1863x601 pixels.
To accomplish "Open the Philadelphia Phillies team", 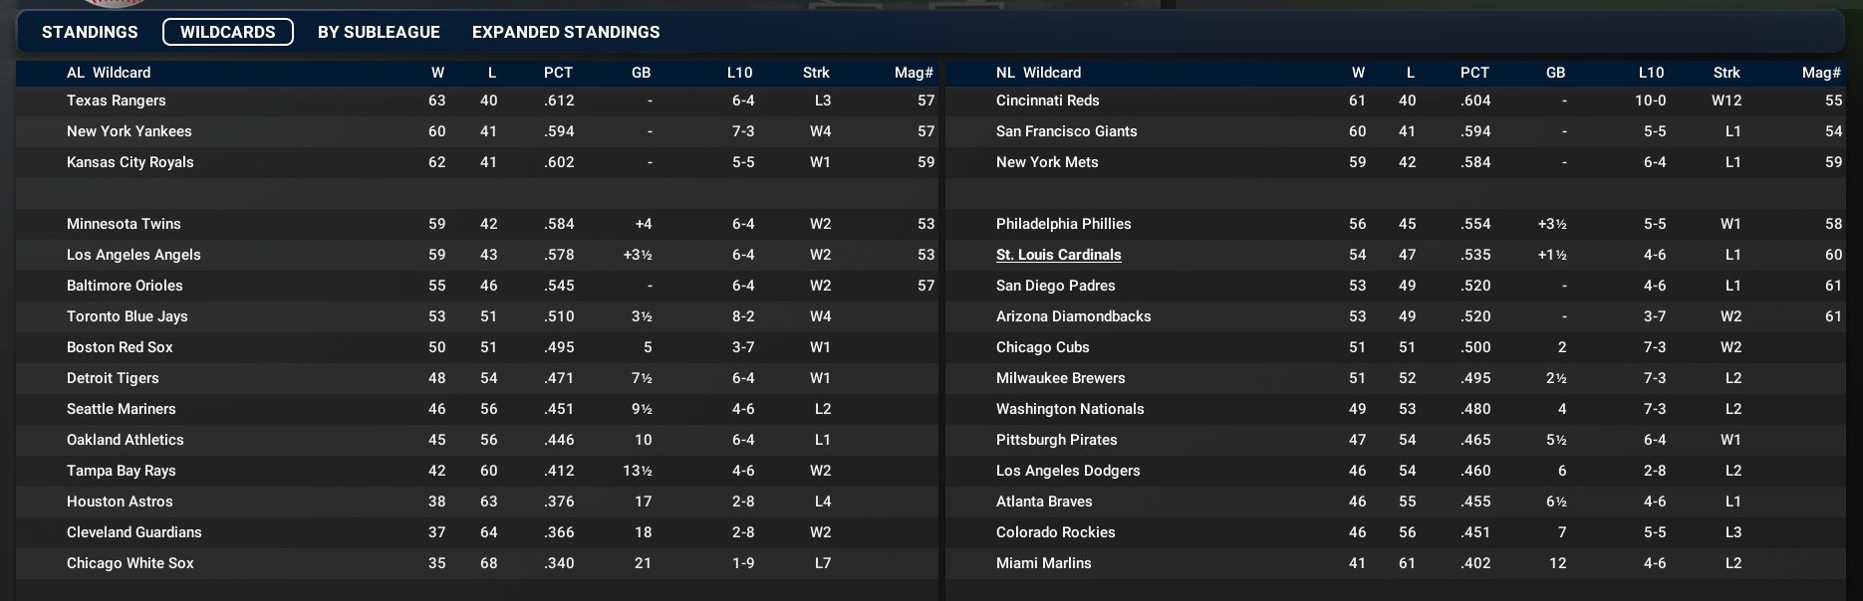I will [1063, 224].
